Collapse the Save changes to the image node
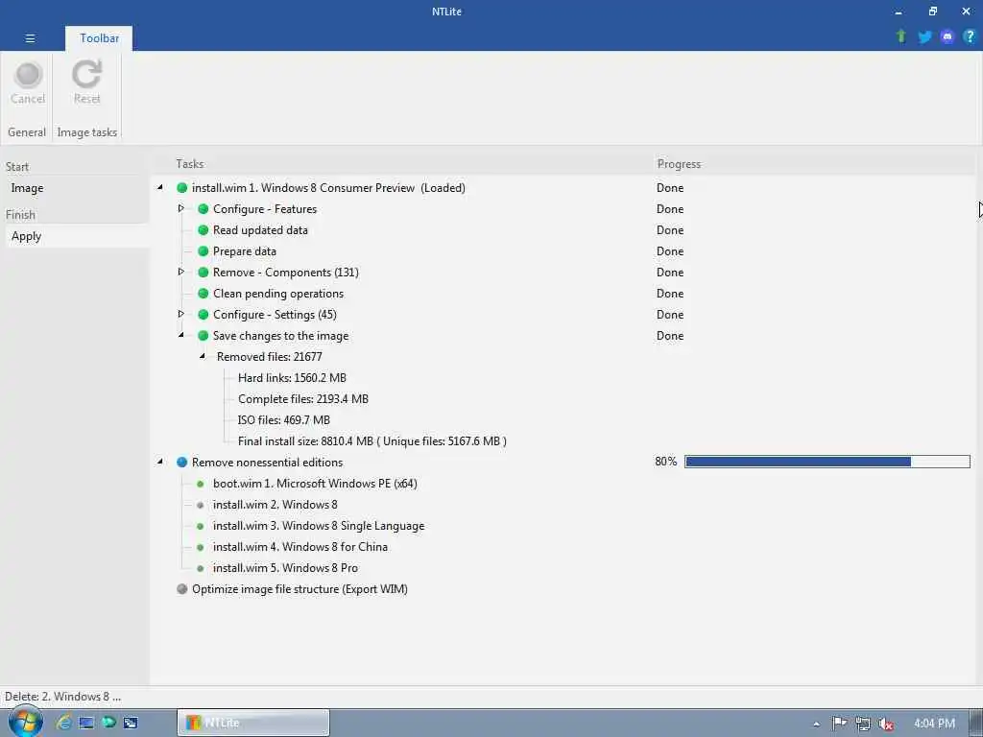The width and height of the screenshot is (983, 737). click(x=181, y=335)
